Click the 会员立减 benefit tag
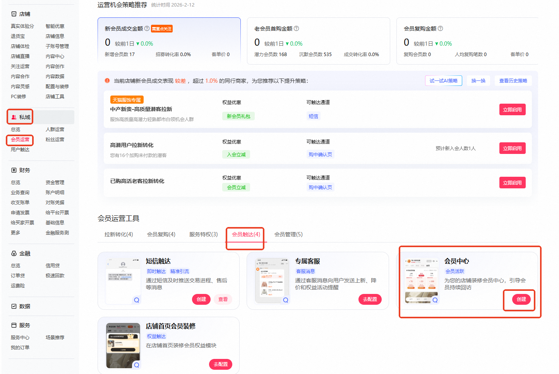559x374 pixels. click(236, 188)
